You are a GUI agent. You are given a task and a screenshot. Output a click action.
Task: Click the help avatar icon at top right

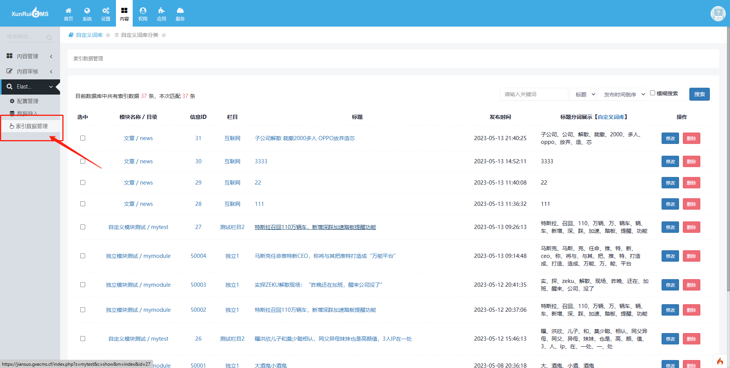pos(718,14)
